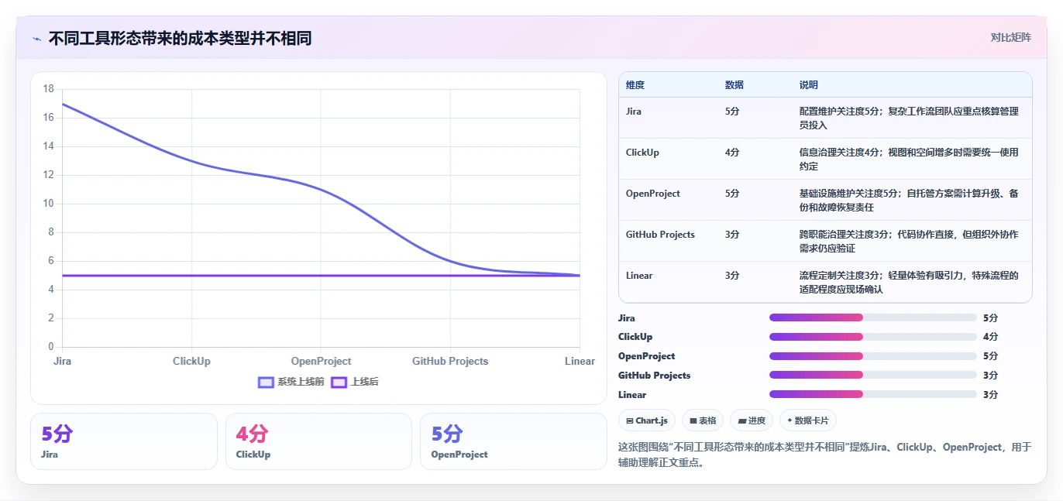Click the GitHub Projects x-axis label
The height and width of the screenshot is (501, 1063).
[x=450, y=361]
